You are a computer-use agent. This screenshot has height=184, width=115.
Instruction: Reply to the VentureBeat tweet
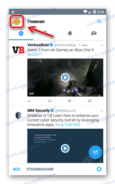pyautogui.click(x=29, y=101)
